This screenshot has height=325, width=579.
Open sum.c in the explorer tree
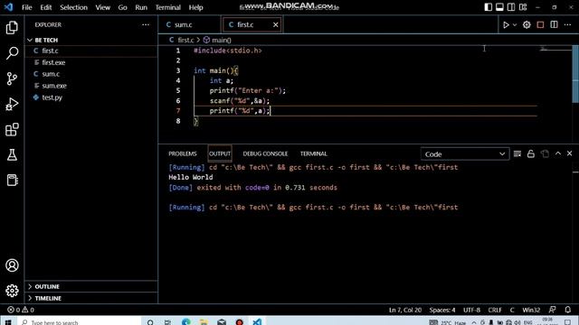[x=91, y=74]
